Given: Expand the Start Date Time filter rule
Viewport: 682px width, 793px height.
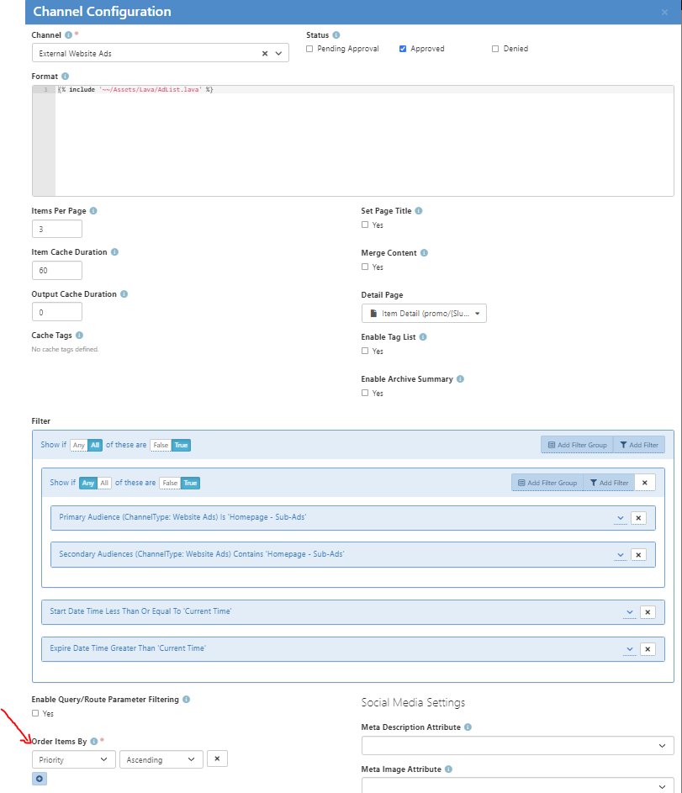Looking at the screenshot, I should (x=630, y=612).
